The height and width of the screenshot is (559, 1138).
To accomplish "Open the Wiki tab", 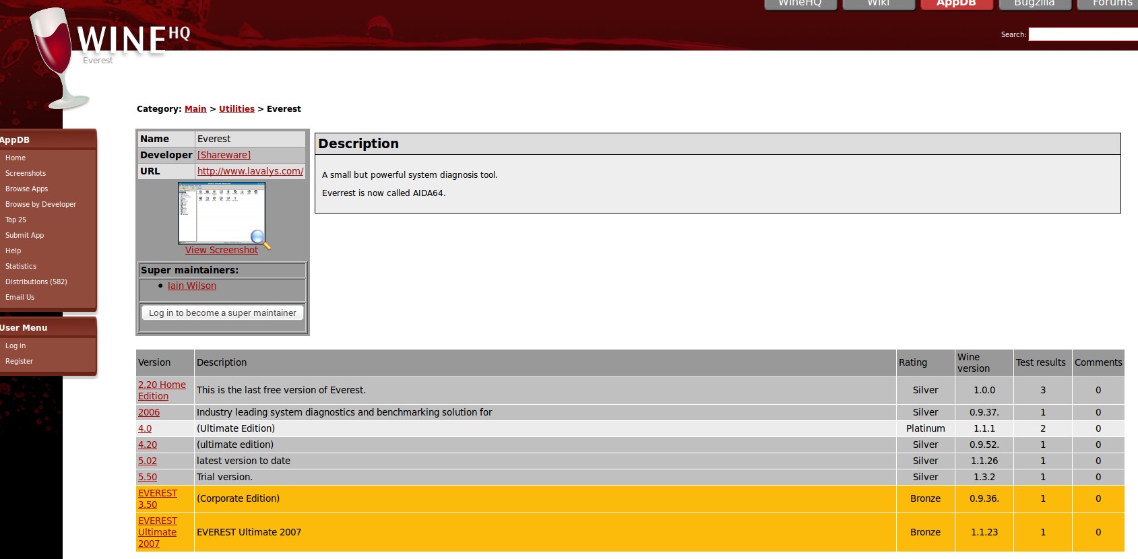I will pos(878,4).
